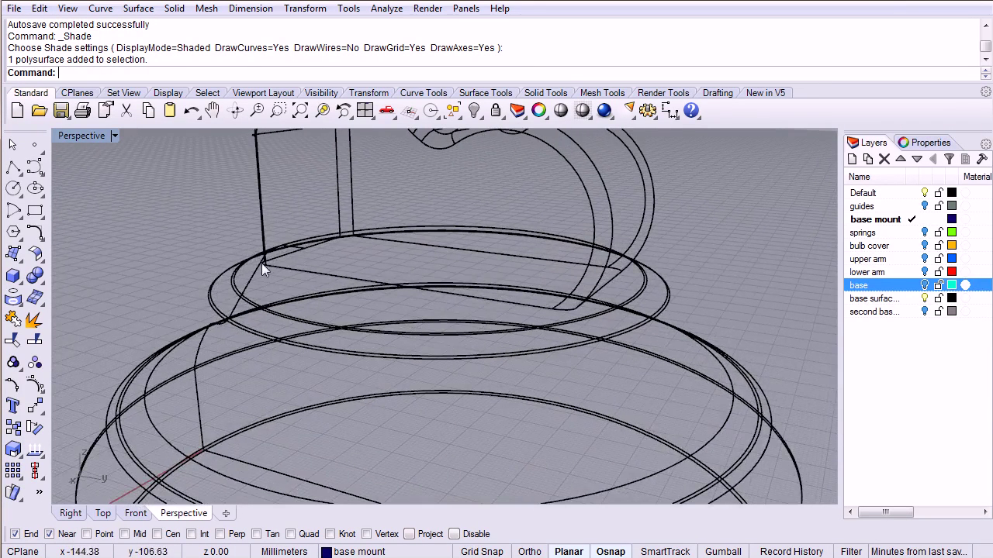Click the Undo arrow icon

[x=191, y=111]
